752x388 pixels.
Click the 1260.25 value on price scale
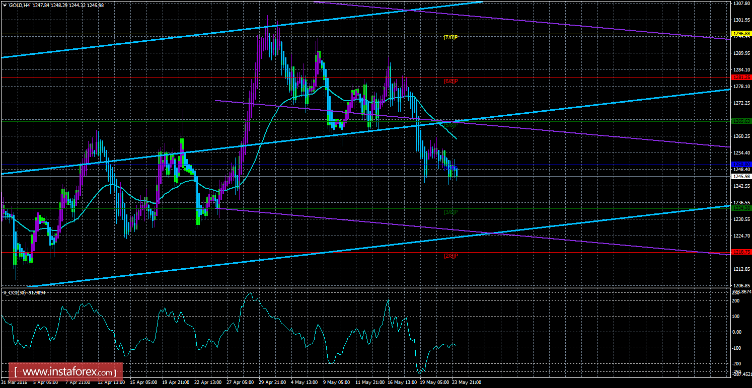coord(742,136)
